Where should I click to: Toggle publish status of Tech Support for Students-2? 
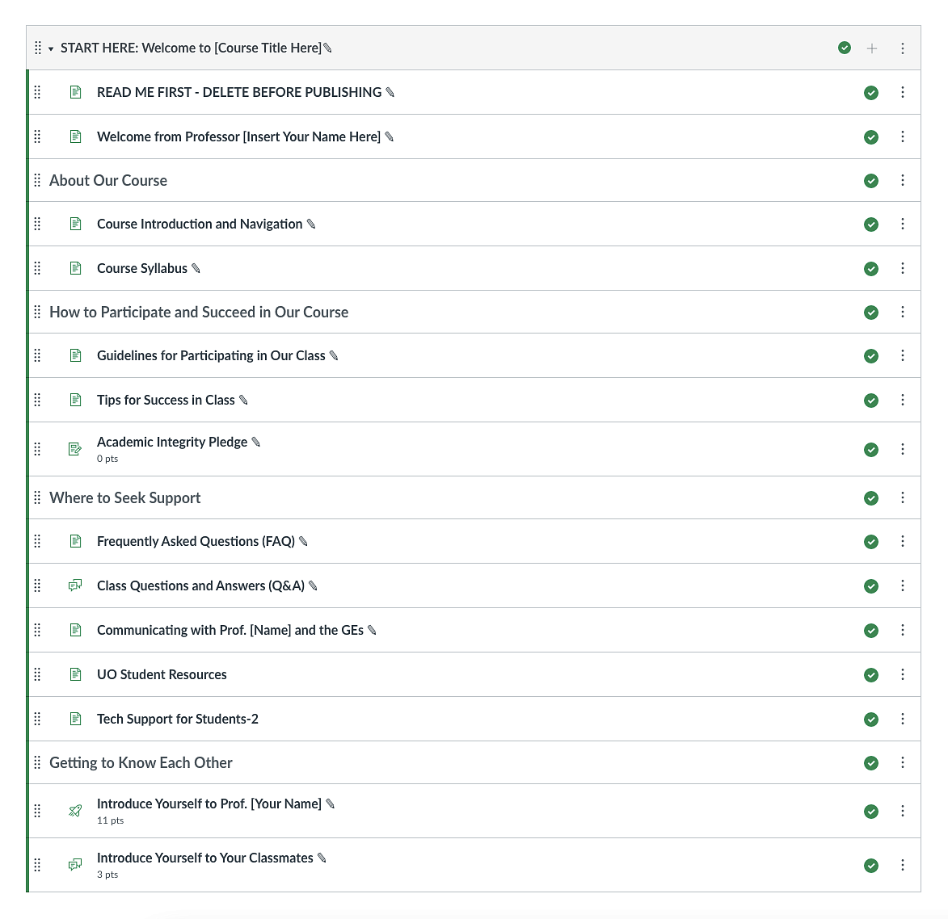pos(871,719)
